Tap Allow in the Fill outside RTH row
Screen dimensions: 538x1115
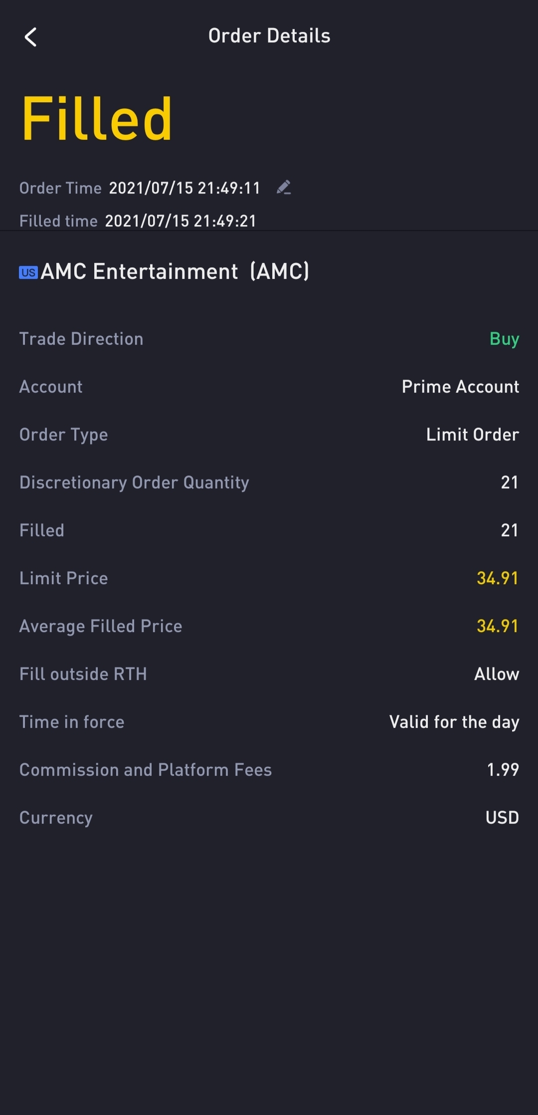(496, 674)
